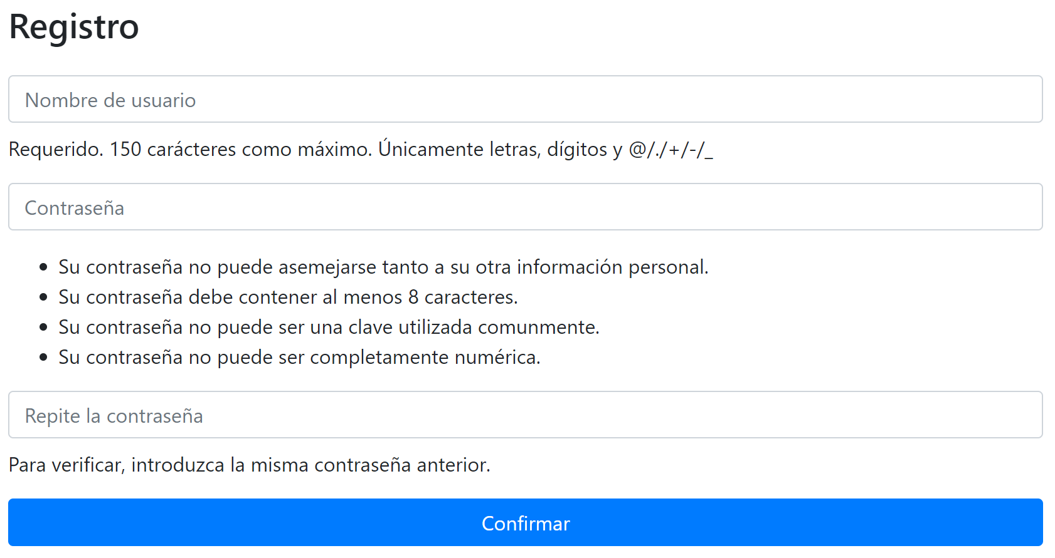
Task: Click the bullet before the 8 caracteres rule
Action: tap(43, 297)
